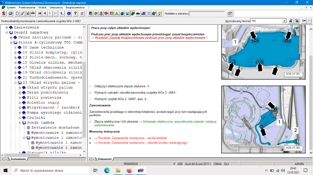Screen dimensions: 313x175
Task: Click the blank new document icon
Action: tap(17, 14)
